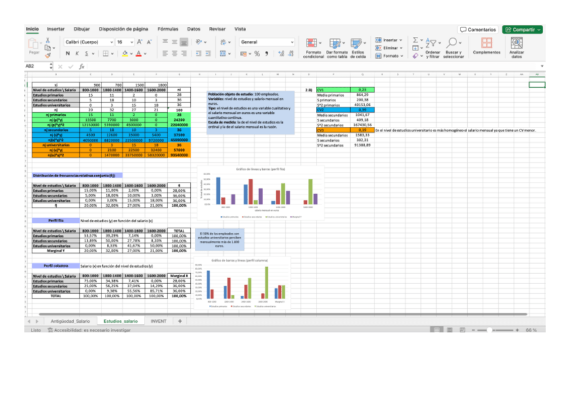Click the AutoSum sigma icon
Screen dimensions: 570x402
[415, 40]
